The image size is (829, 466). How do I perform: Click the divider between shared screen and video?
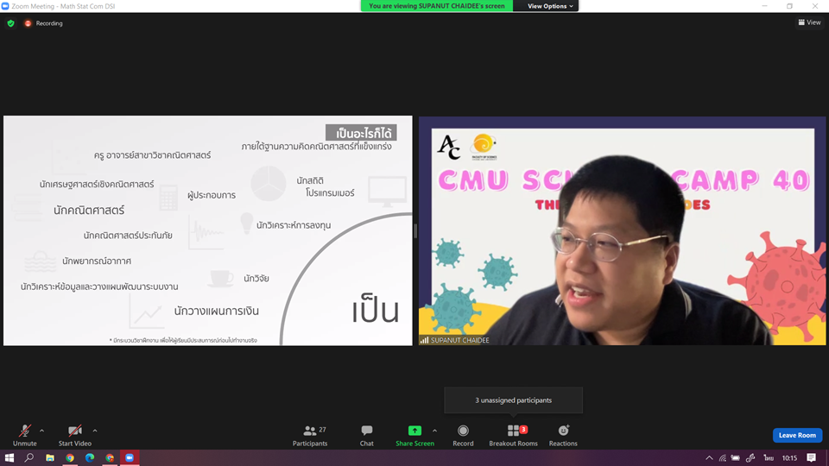[x=415, y=230]
